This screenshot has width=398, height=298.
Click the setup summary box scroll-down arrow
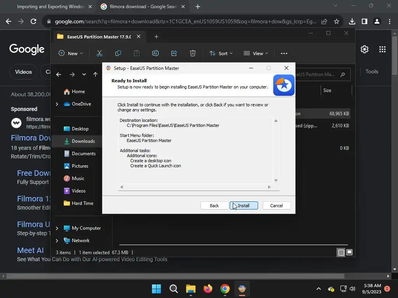[276, 180]
